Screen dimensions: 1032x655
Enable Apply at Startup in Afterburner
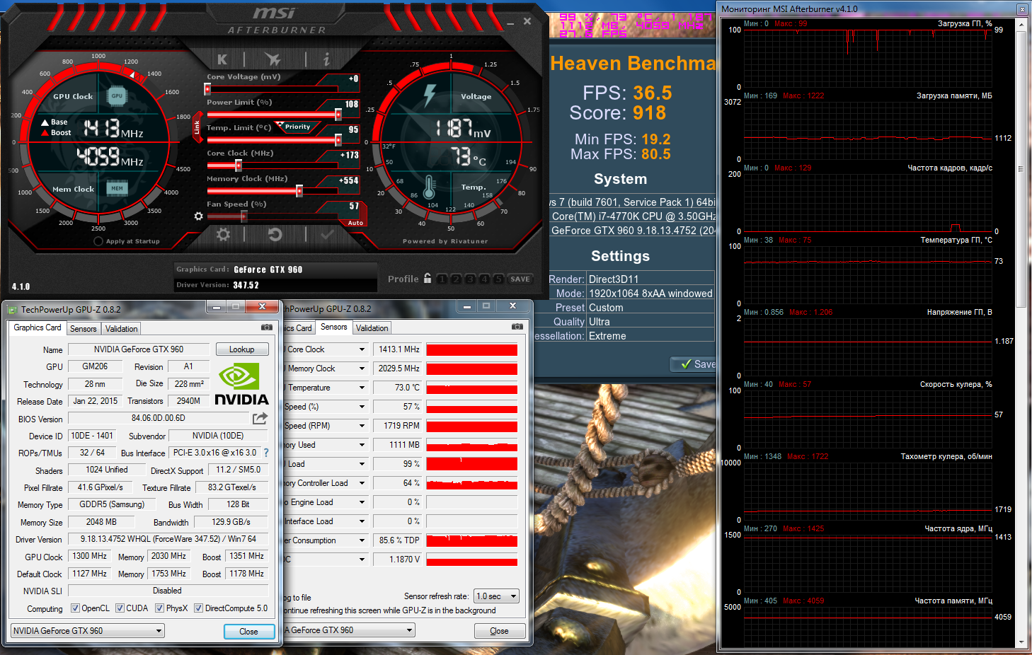click(98, 241)
